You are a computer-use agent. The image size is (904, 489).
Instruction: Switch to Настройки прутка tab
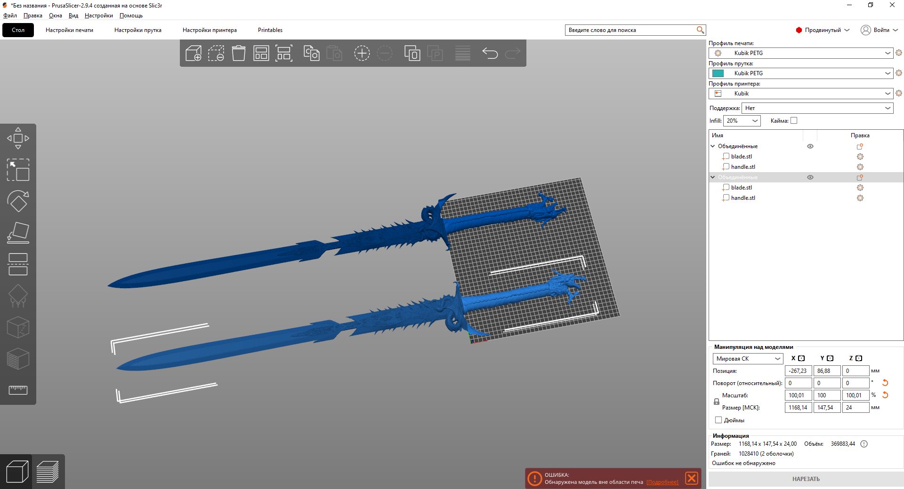(138, 30)
